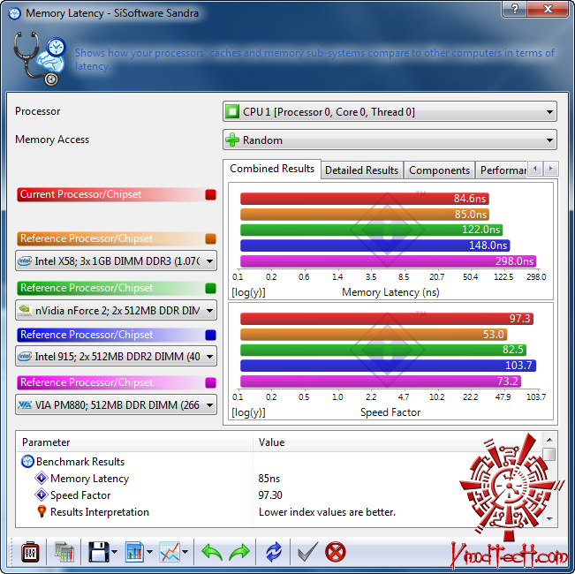Image resolution: width=575 pixels, height=574 pixels.
Task: Refresh results with the blue arrows icon
Action: click(x=274, y=552)
